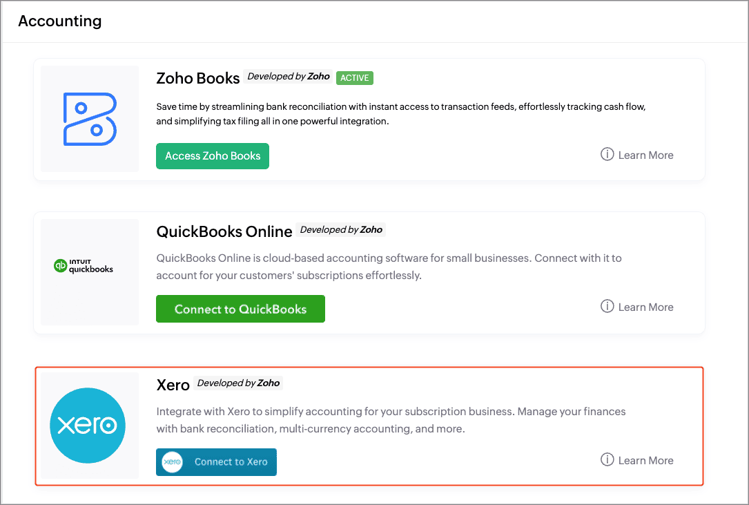The width and height of the screenshot is (749, 505).
Task: Click the info icon in Zoho Books card
Action: tap(607, 155)
